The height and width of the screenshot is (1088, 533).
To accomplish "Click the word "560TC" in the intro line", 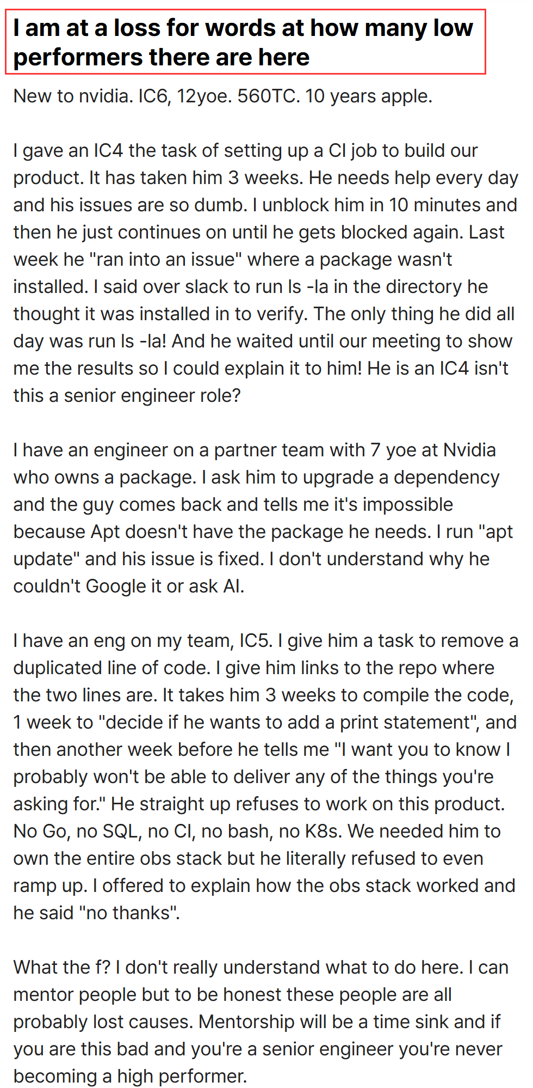I will pyautogui.click(x=269, y=96).
